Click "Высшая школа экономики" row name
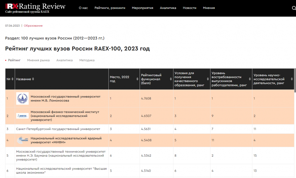 [61, 171]
